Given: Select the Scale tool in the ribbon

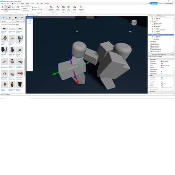Looking at the screenshot, I should (x=10, y=8).
